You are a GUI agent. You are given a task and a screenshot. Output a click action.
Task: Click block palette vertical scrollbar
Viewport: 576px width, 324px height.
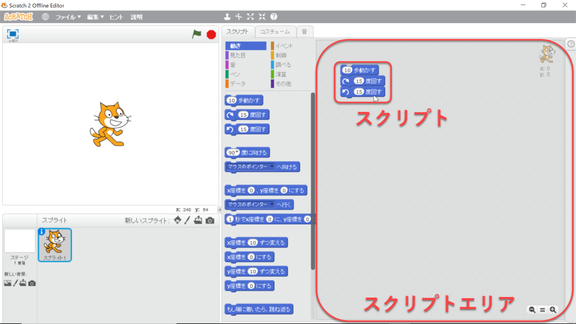click(313, 181)
